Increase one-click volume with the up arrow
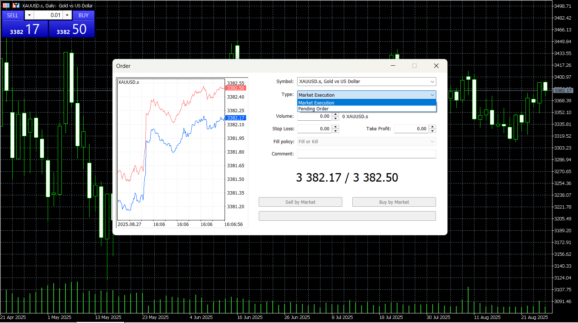Image resolution: width=578 pixels, height=323 pixels. (x=67, y=15)
